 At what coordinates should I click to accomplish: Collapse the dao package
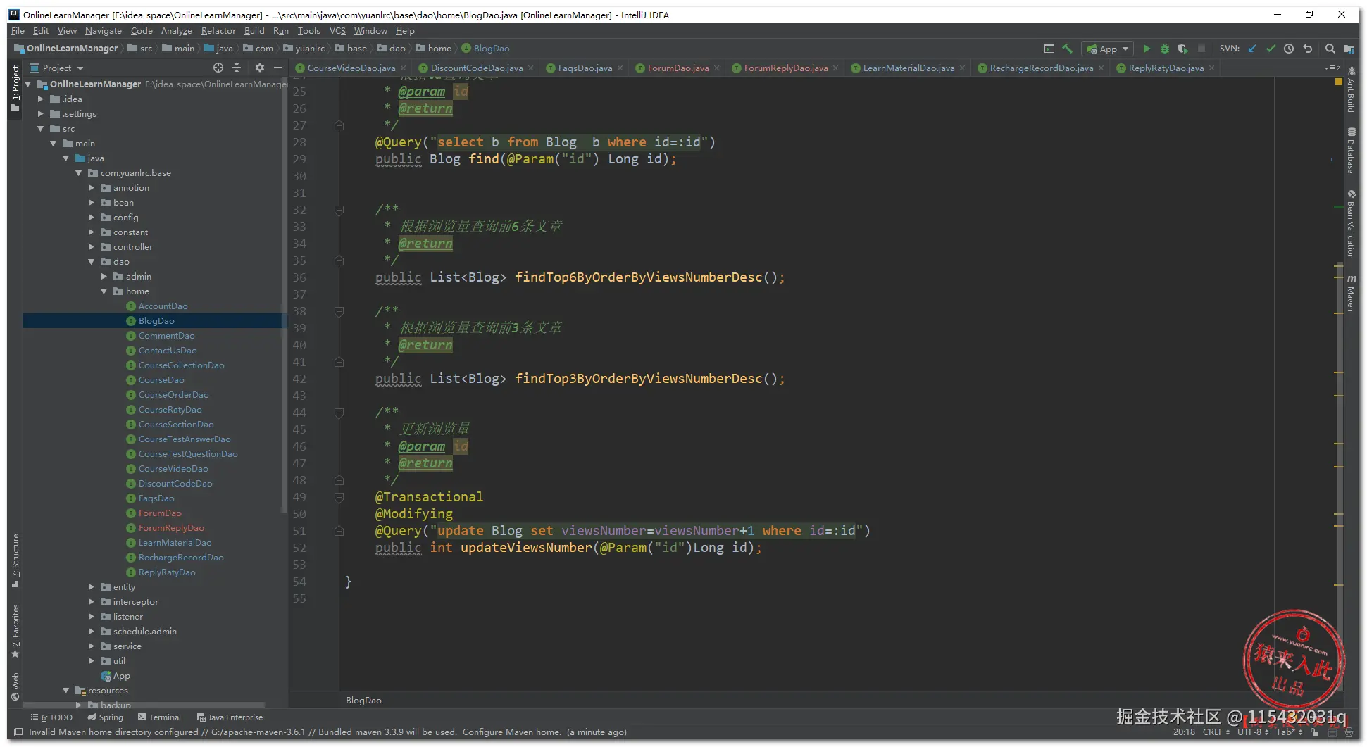point(92,262)
